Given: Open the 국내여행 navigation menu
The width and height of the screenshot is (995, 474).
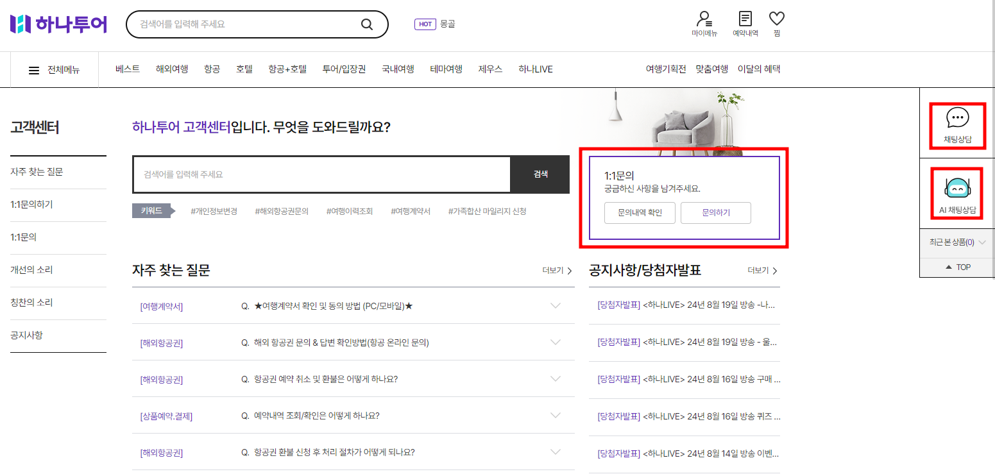Looking at the screenshot, I should 397,69.
